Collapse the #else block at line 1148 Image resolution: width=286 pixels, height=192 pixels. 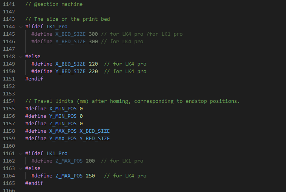(x=20, y=57)
